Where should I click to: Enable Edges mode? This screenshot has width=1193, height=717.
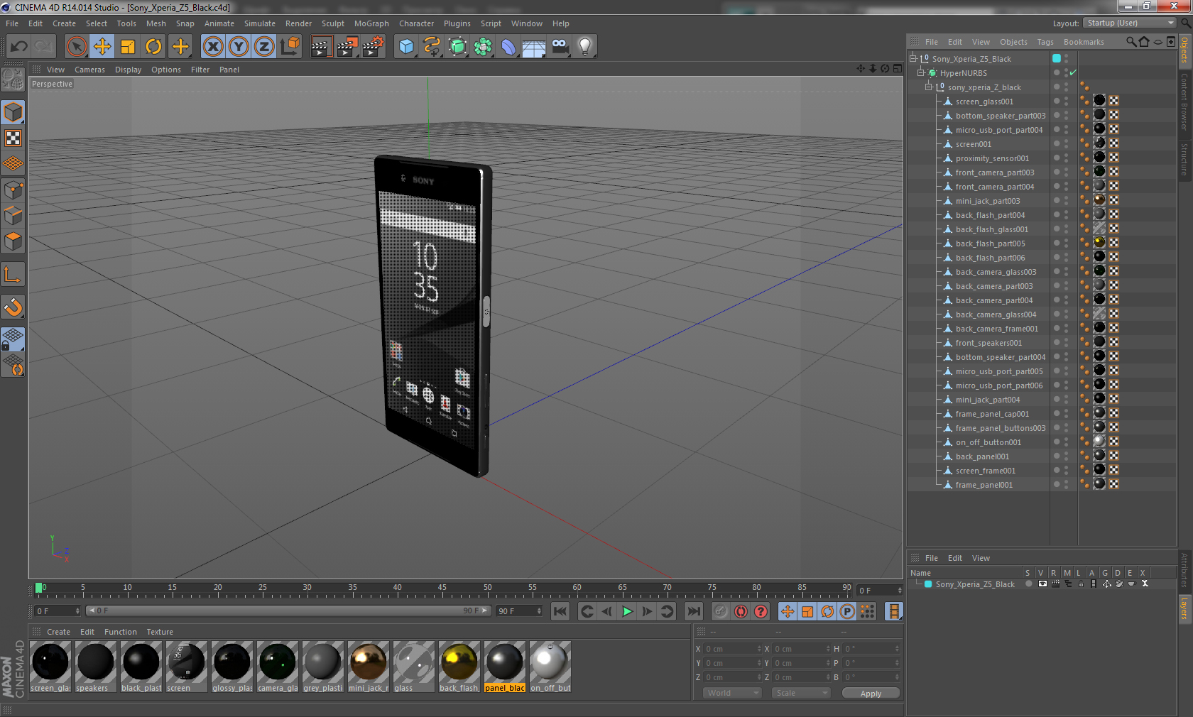[x=13, y=215]
